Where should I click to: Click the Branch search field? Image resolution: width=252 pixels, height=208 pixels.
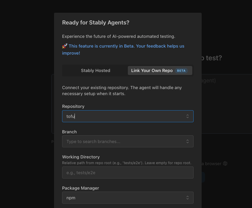[x=128, y=141]
